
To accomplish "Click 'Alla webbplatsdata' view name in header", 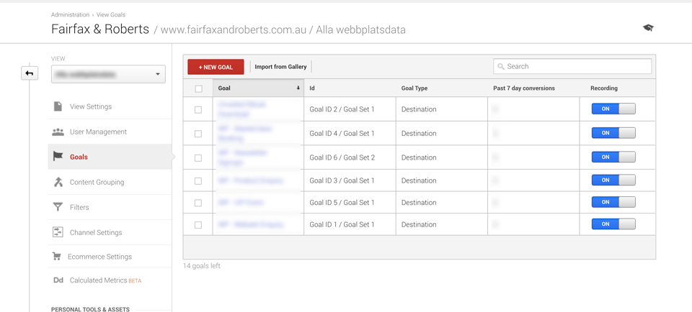I will (x=360, y=30).
